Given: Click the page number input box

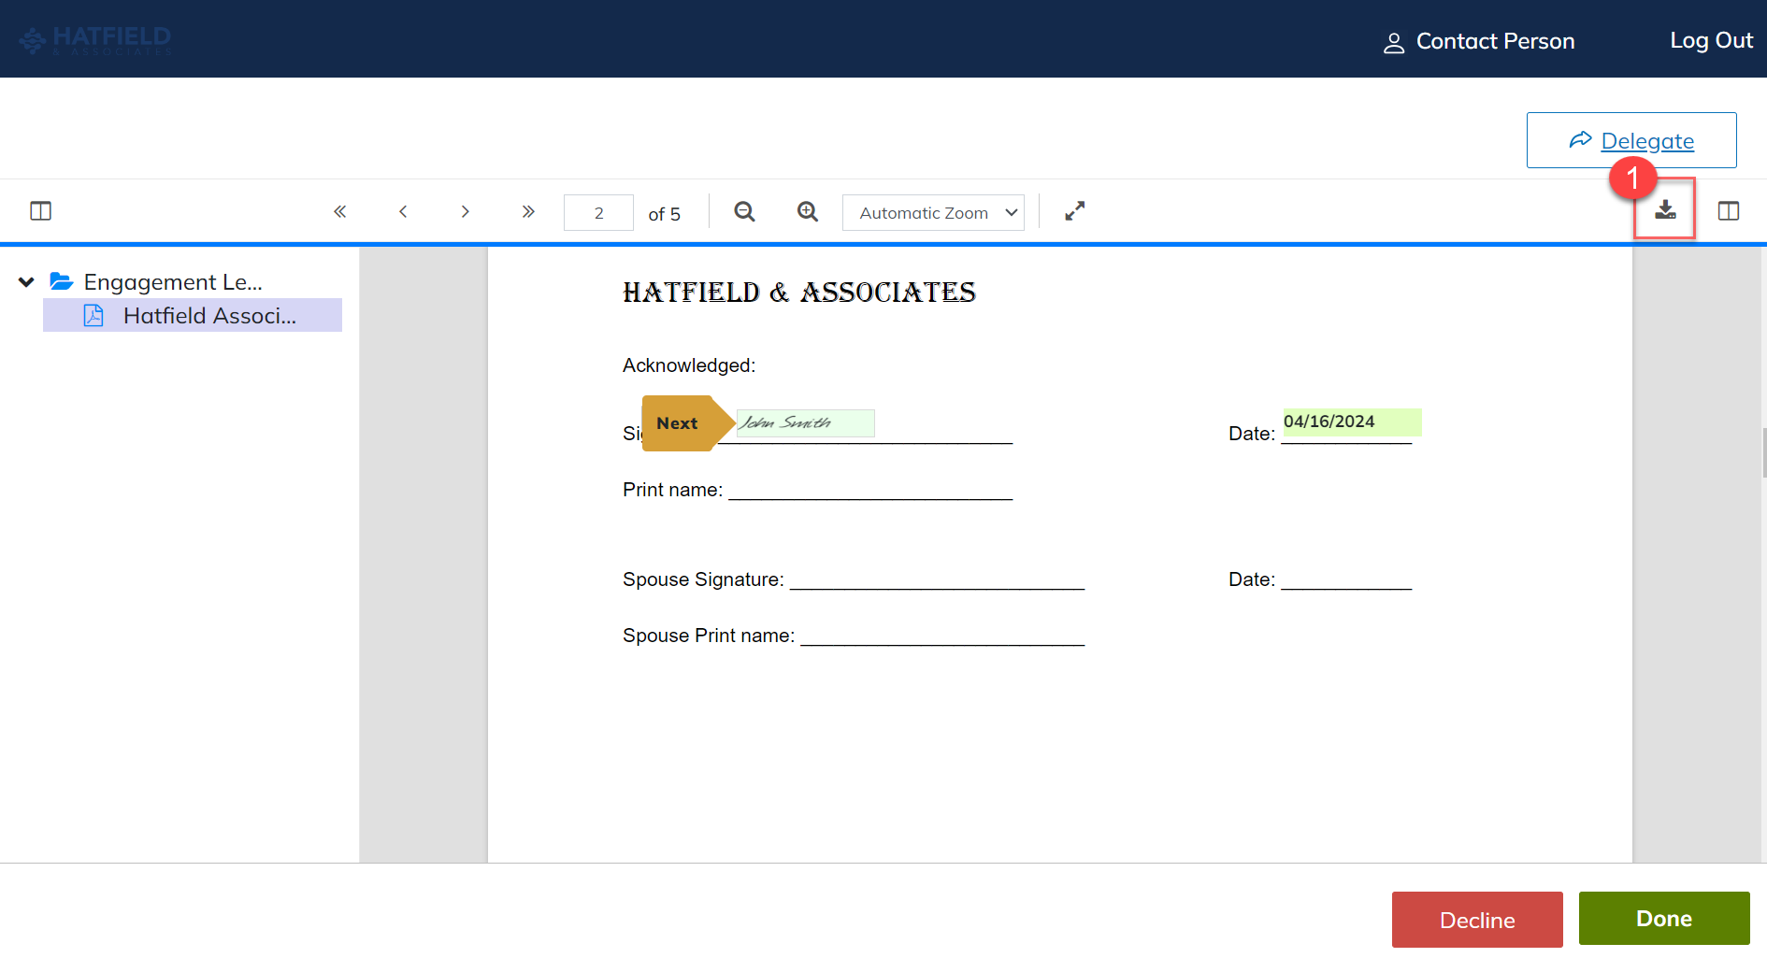Looking at the screenshot, I should (x=598, y=212).
